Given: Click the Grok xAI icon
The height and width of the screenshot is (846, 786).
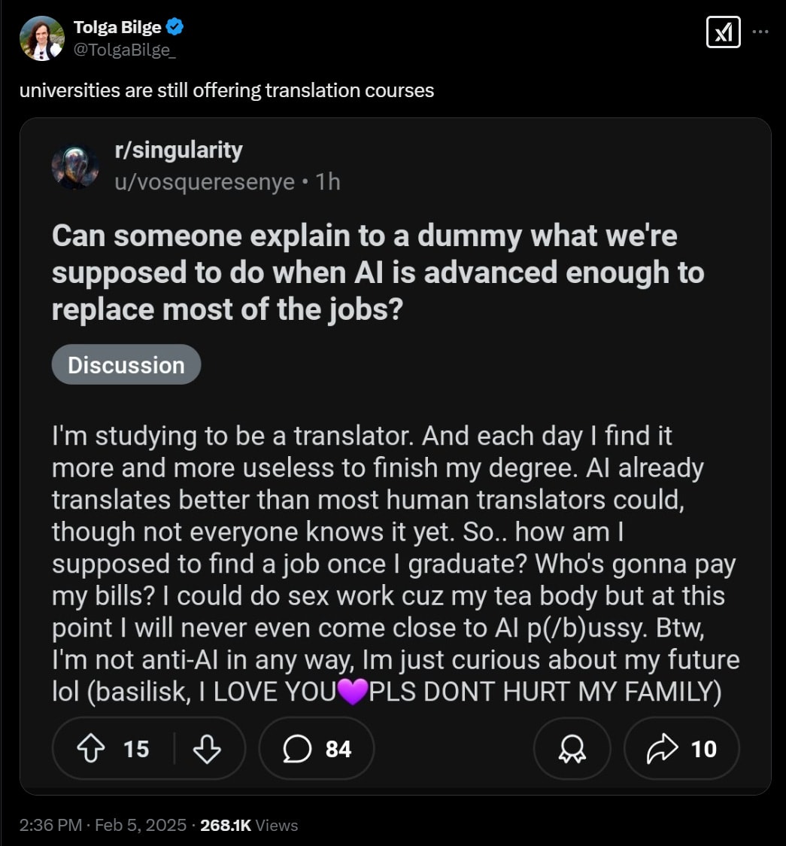Looking at the screenshot, I should pyautogui.click(x=723, y=32).
